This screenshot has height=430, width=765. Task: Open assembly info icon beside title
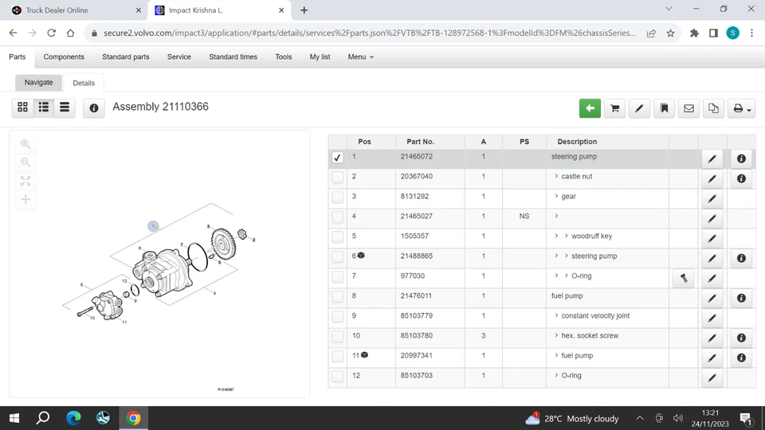click(x=94, y=108)
